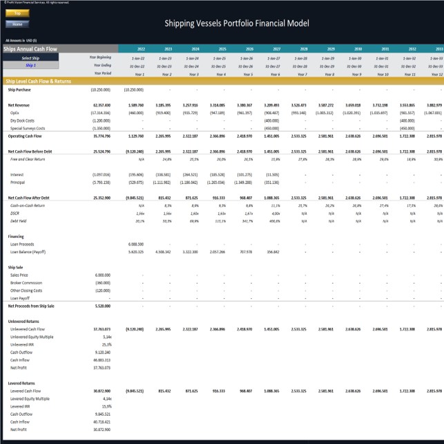
Task: Click the 'Year Ending' label
Action: (x=102, y=65)
